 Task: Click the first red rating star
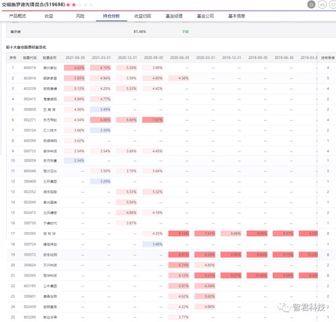tap(68, 5)
